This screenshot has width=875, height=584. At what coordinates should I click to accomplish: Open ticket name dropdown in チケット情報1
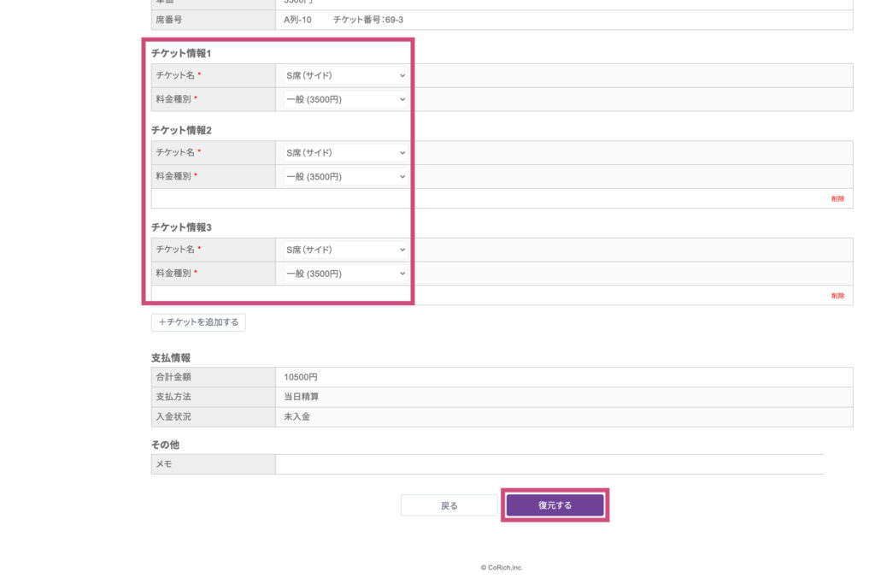click(x=345, y=75)
